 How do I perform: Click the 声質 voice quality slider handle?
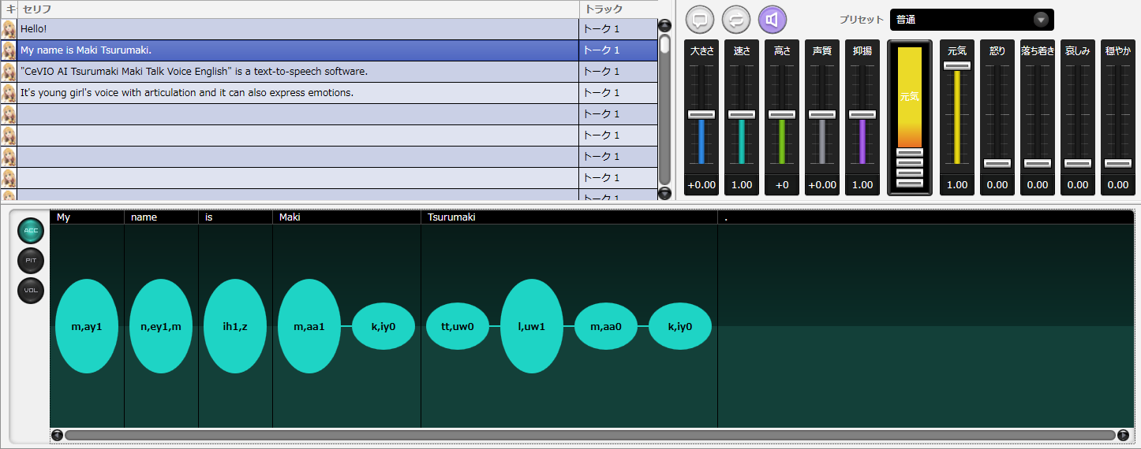[x=822, y=114]
